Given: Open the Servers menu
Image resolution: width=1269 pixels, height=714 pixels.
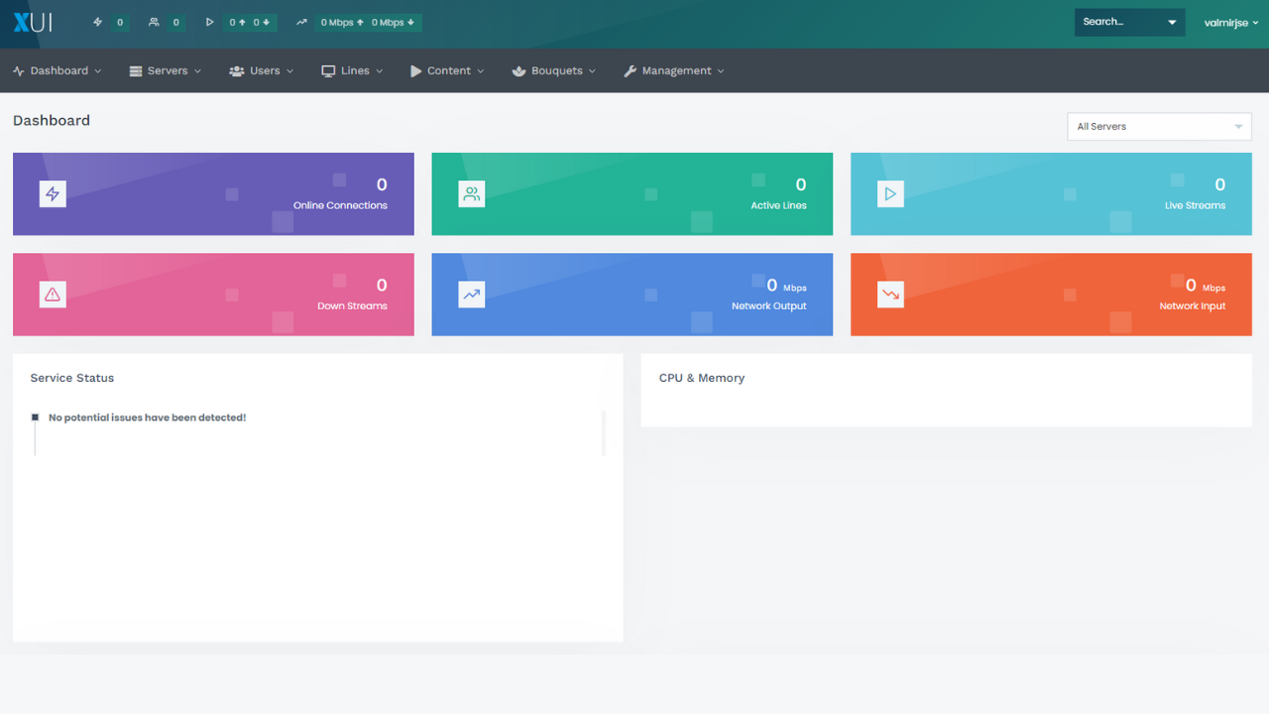Looking at the screenshot, I should [166, 70].
